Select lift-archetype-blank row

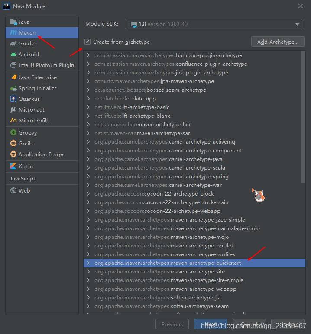(194, 116)
